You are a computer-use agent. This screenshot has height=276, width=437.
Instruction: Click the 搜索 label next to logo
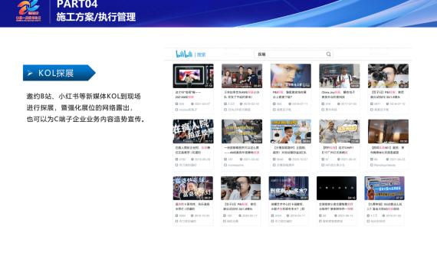pyautogui.click(x=201, y=54)
